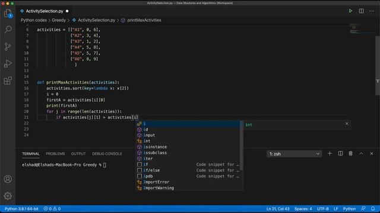Click the unsaved dot on ActivitySelection.py tab
This screenshot has height=213, width=380.
tap(67, 11)
